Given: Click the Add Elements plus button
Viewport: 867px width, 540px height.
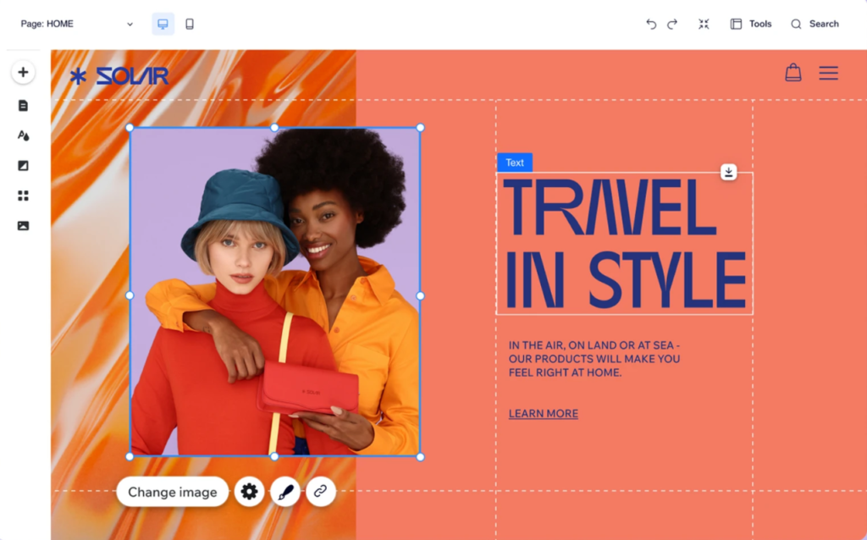Looking at the screenshot, I should click(23, 73).
